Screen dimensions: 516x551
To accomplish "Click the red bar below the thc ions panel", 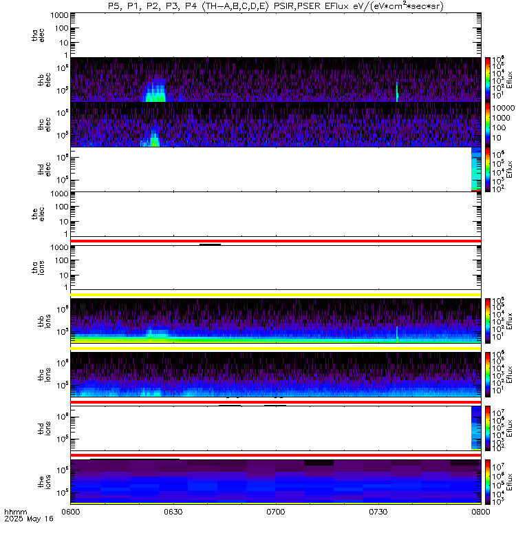I will [276, 402].
